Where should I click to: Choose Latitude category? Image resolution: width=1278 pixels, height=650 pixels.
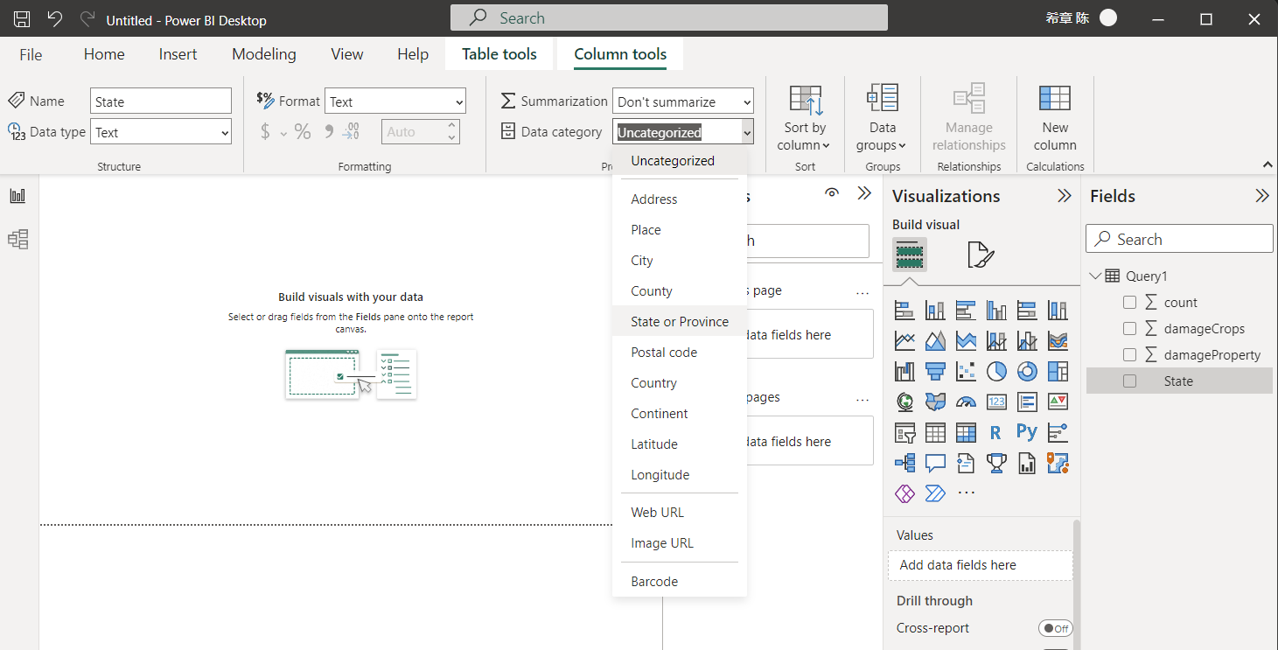(680, 444)
